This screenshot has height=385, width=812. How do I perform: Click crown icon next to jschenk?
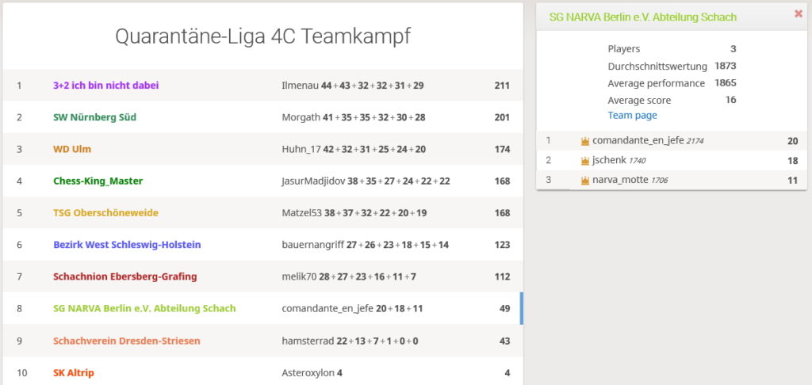pyautogui.click(x=585, y=161)
